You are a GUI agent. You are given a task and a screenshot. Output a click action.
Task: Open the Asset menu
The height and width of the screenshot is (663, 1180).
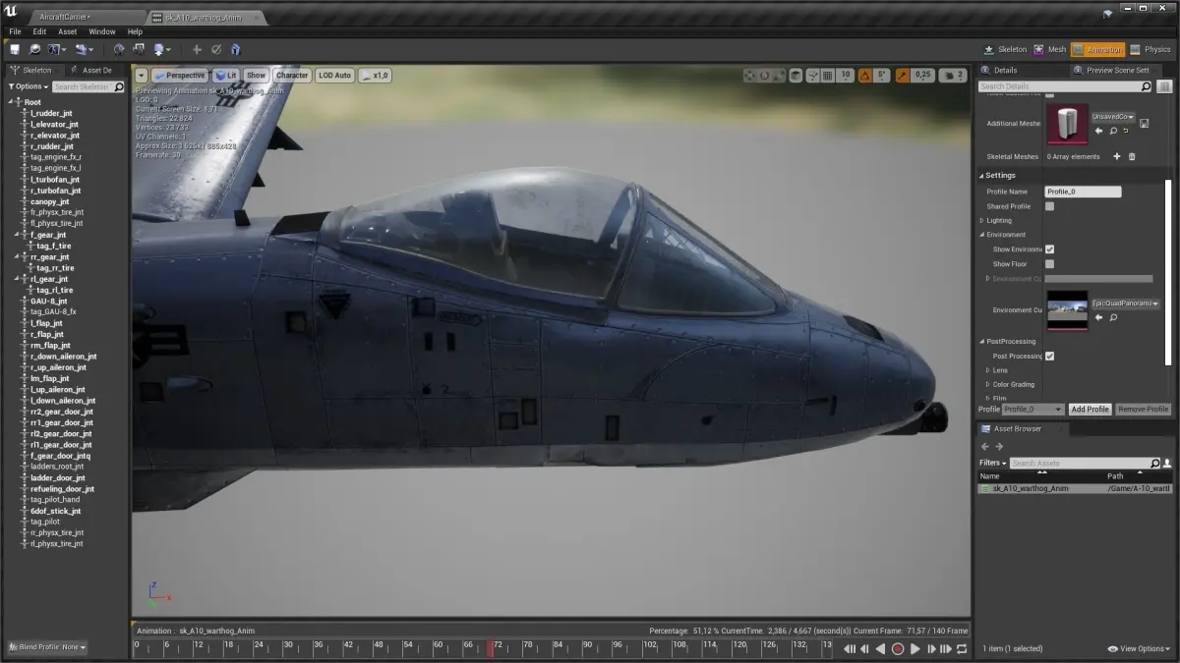[x=68, y=31]
